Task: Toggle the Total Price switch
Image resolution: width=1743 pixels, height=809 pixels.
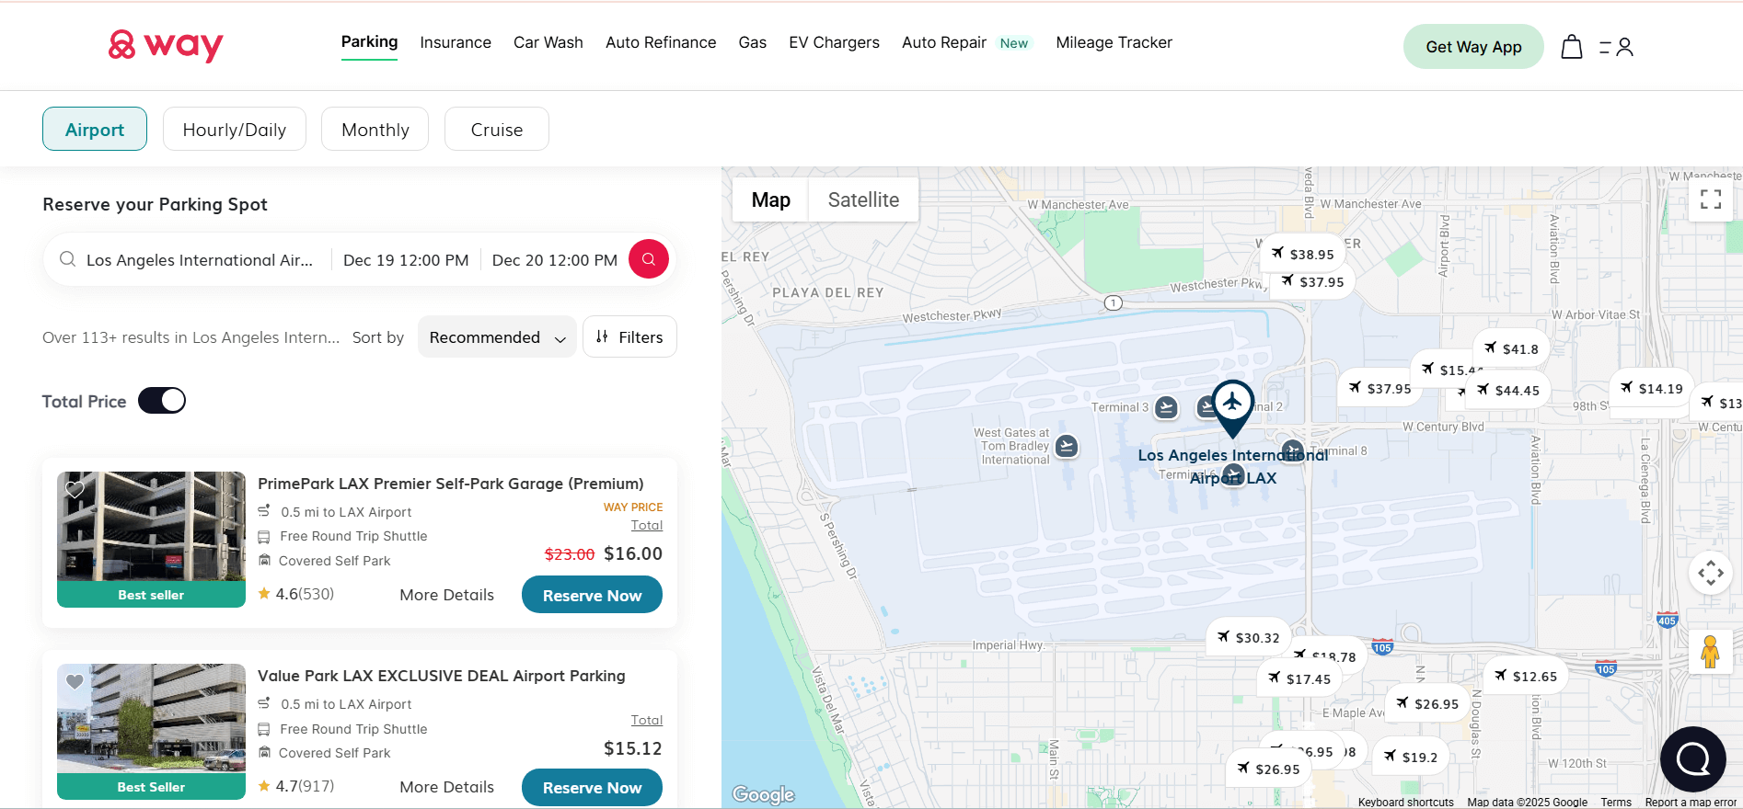Action: [x=162, y=401]
